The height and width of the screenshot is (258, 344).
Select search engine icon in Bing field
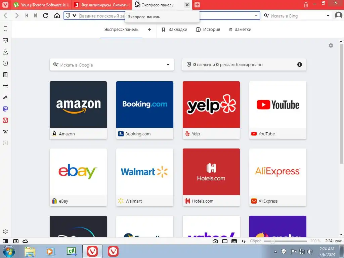266,15
